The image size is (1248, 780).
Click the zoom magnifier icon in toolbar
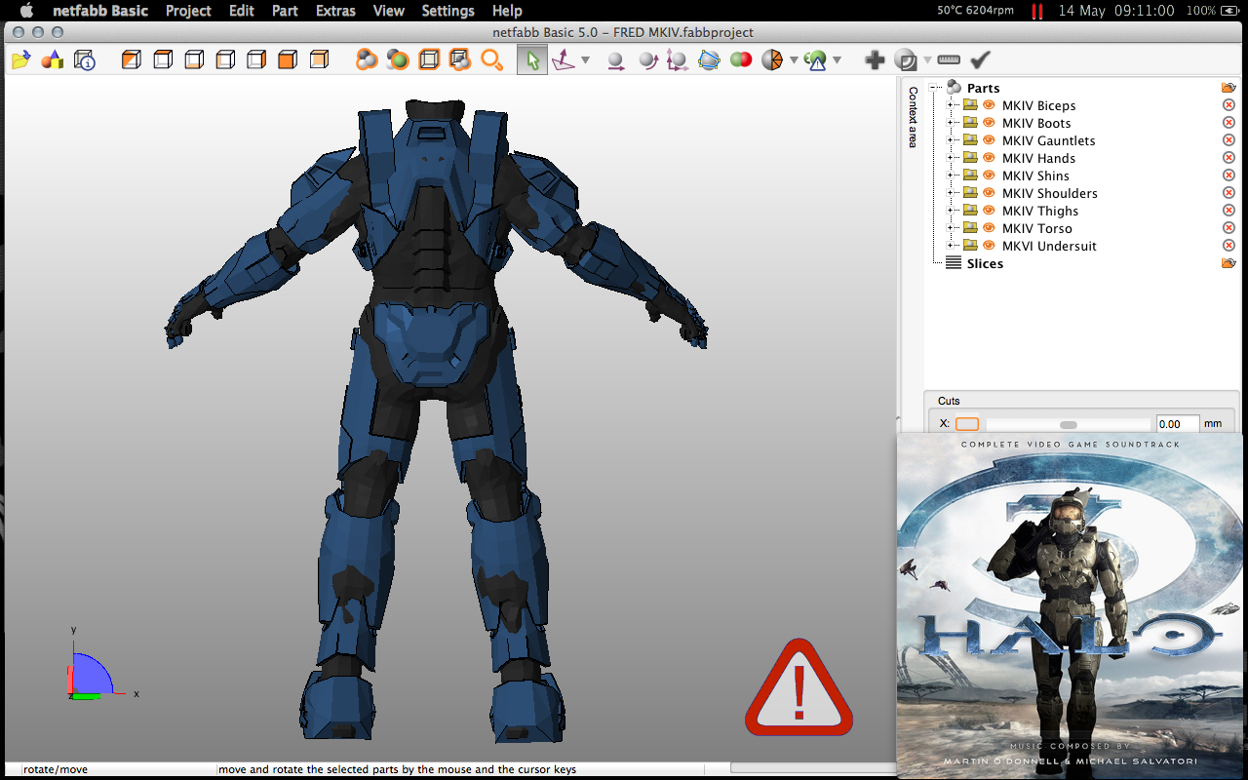pos(491,60)
